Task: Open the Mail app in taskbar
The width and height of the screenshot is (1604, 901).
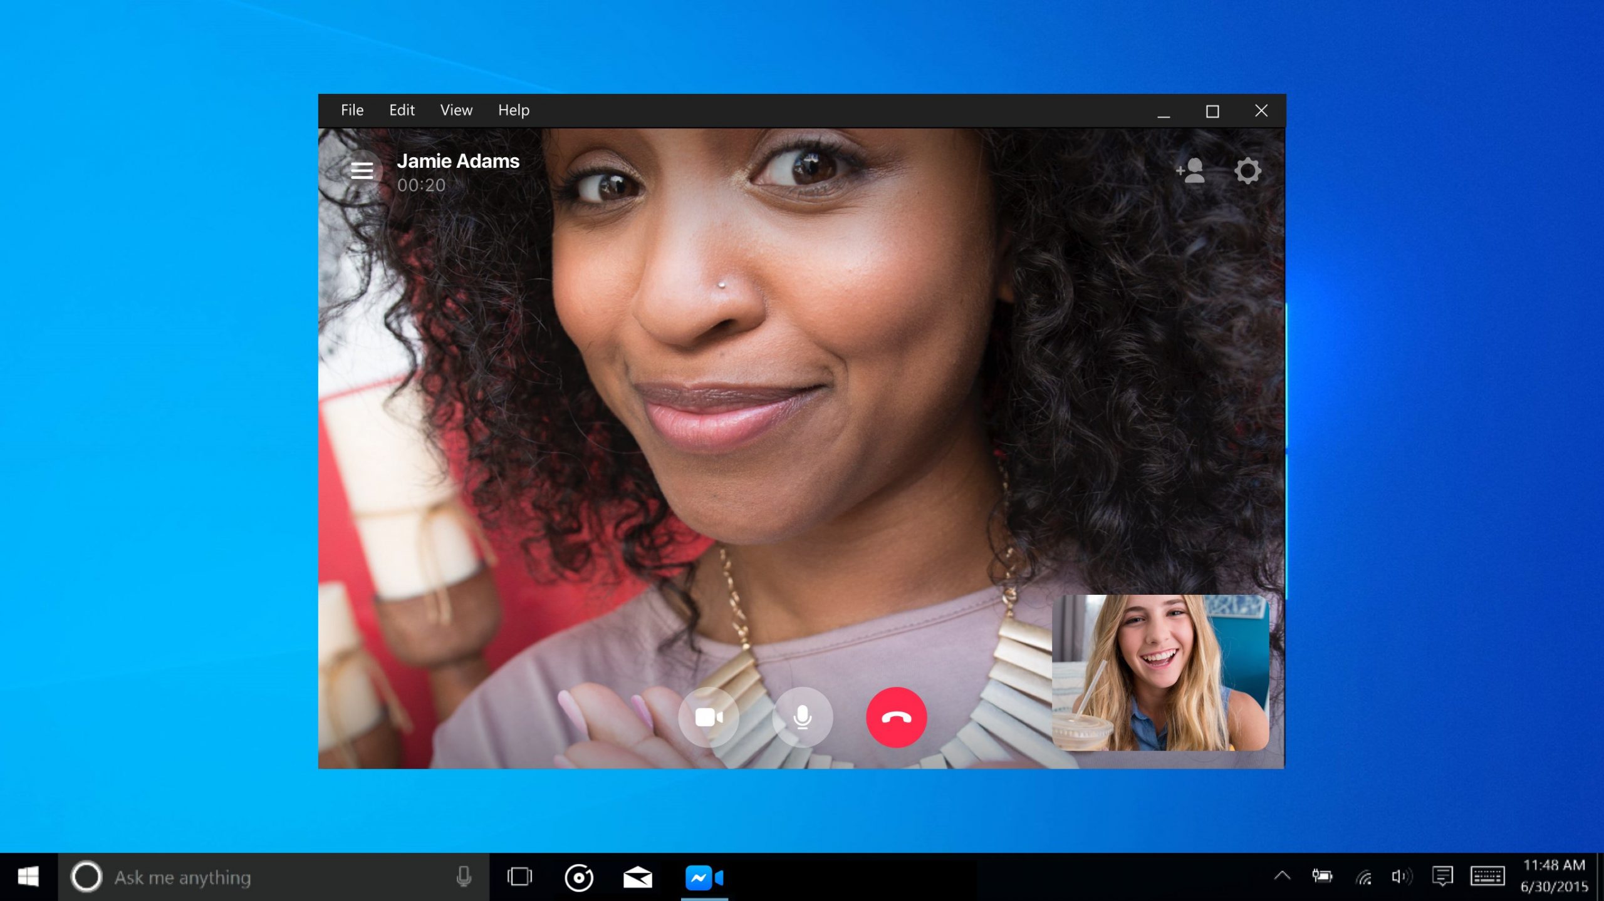Action: (x=637, y=877)
